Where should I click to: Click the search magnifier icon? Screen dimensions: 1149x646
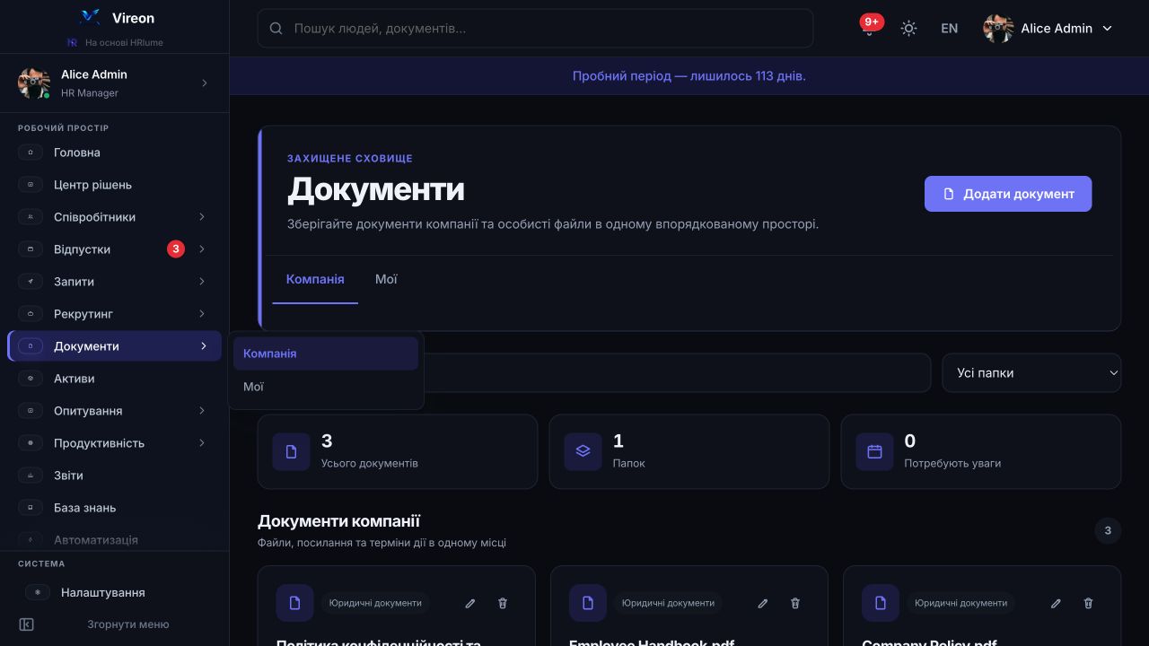[x=276, y=29]
